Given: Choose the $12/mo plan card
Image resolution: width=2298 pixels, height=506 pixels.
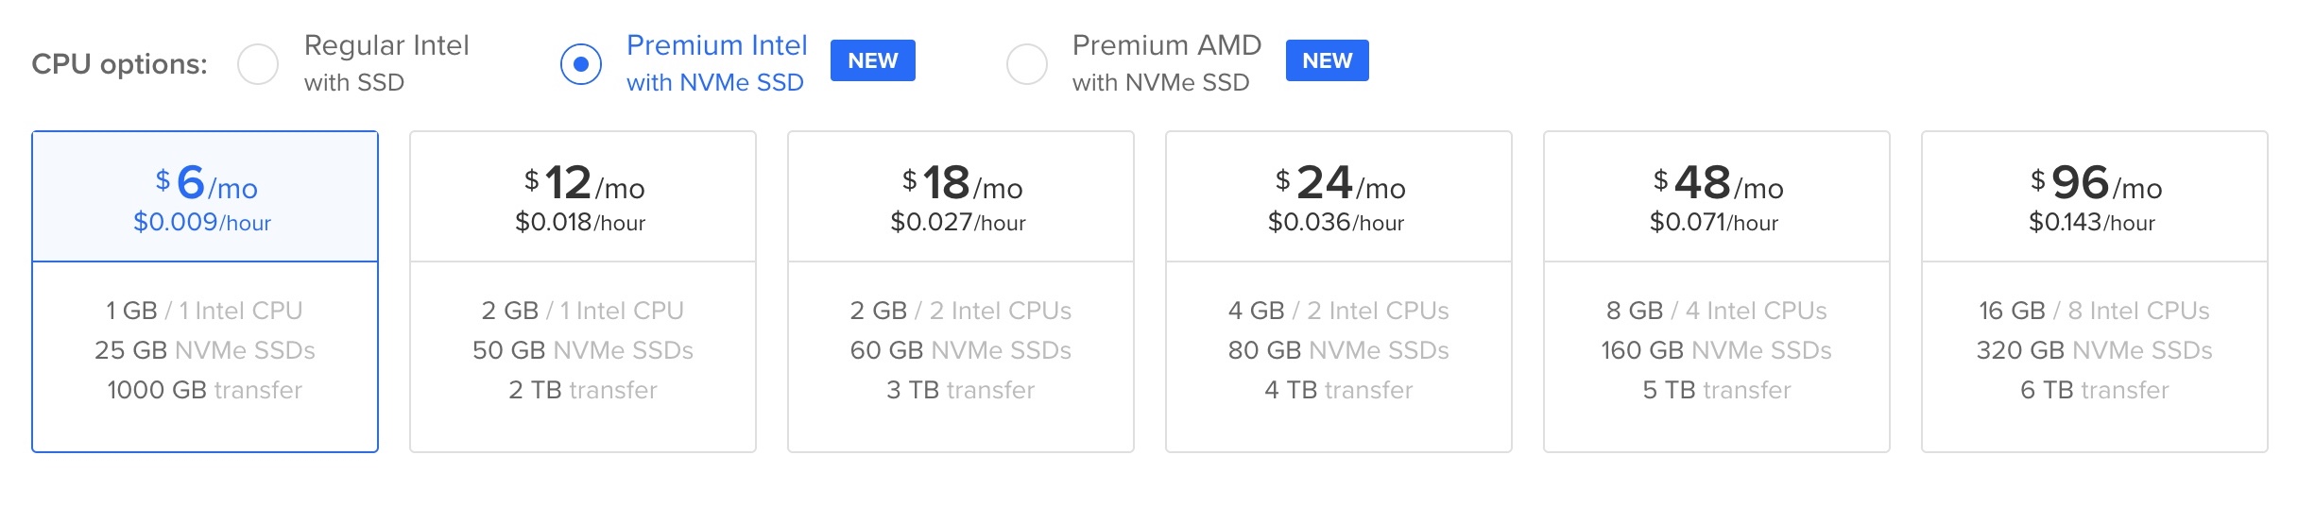Looking at the screenshot, I should point(583,292).
